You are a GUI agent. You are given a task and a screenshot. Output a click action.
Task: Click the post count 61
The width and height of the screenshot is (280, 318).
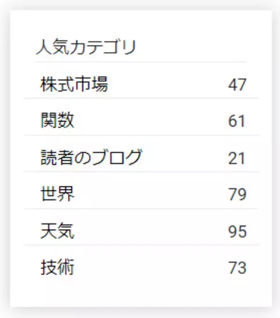click(237, 122)
